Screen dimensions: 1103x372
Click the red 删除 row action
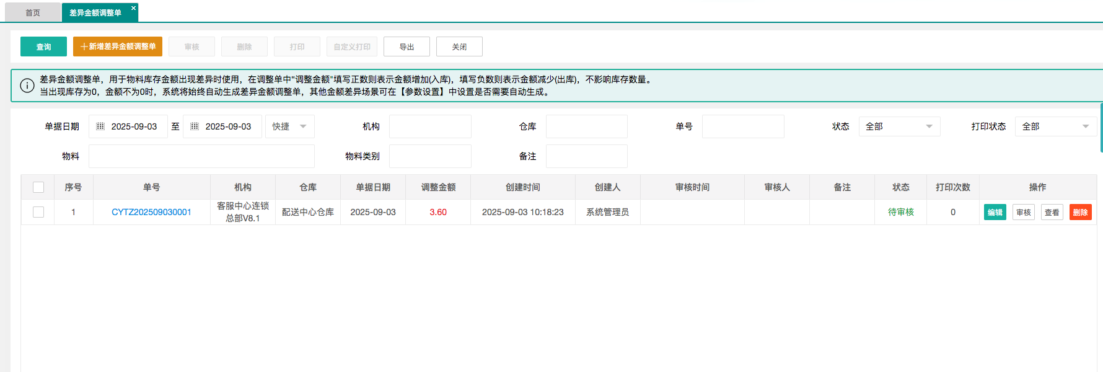[x=1080, y=212]
